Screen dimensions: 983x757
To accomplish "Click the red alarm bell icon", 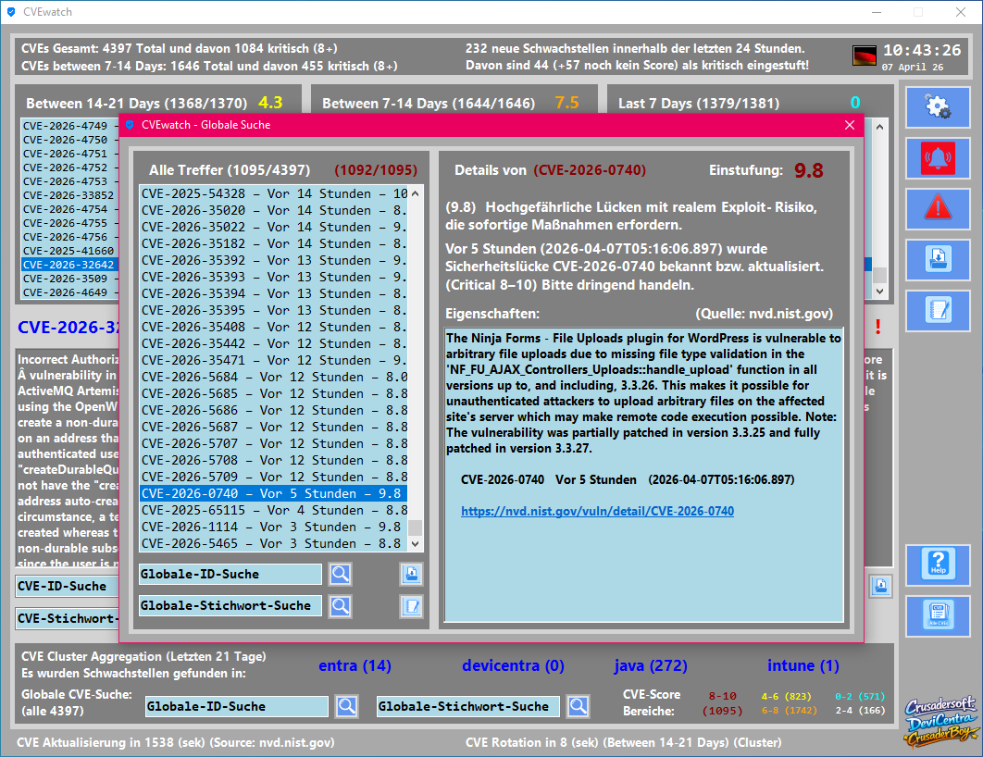I will pyautogui.click(x=938, y=158).
